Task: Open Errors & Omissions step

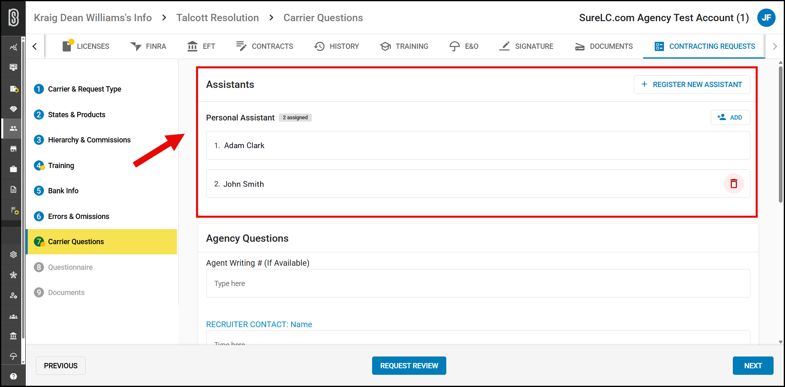Action: (x=72, y=216)
